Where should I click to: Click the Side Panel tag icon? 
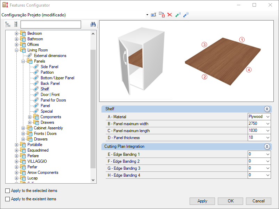pos(36,67)
